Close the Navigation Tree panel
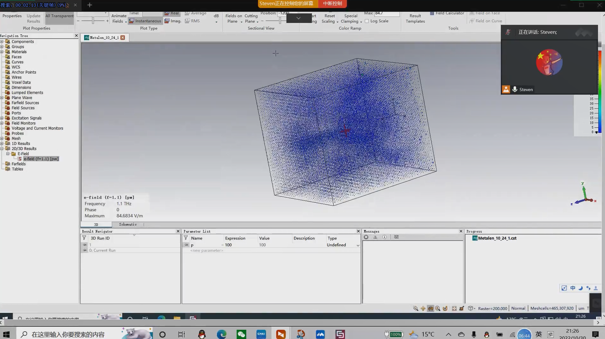Image resolution: width=605 pixels, height=339 pixels. coord(76,36)
